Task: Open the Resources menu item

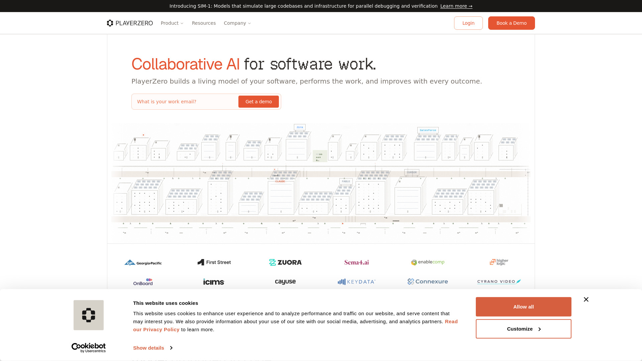Action: (x=204, y=23)
